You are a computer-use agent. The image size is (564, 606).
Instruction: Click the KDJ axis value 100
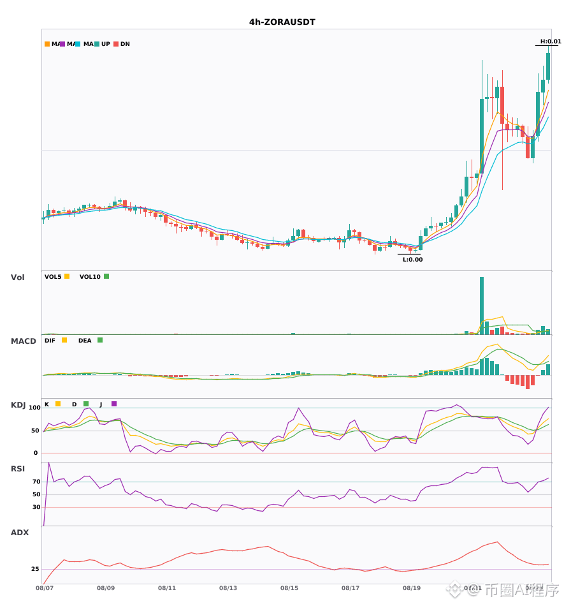pos(34,408)
